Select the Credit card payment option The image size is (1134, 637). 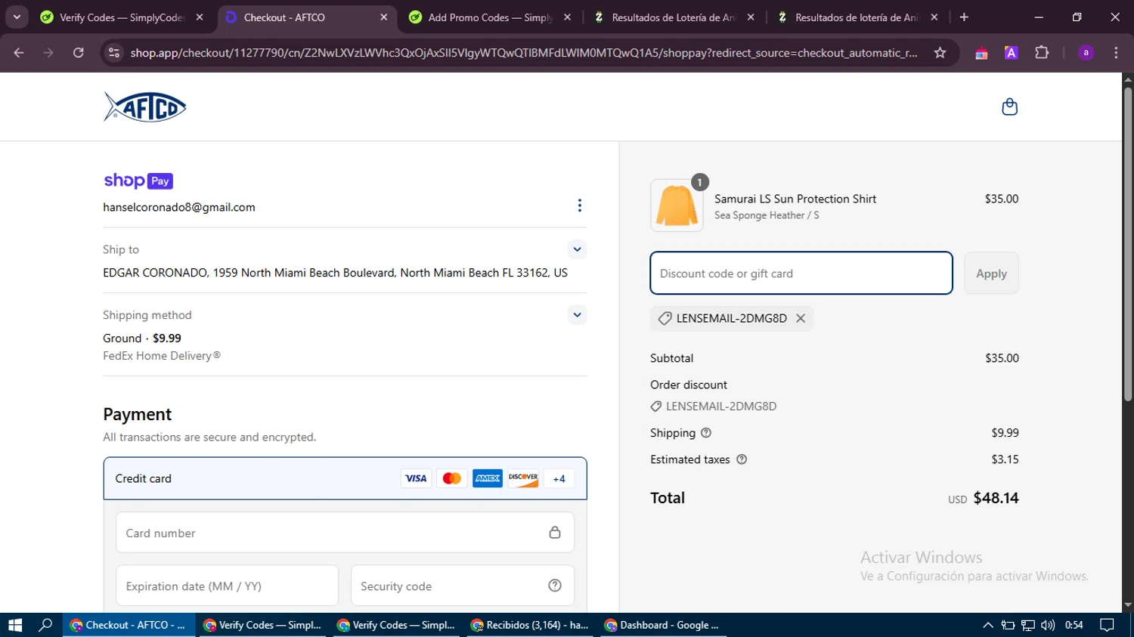coord(144,478)
